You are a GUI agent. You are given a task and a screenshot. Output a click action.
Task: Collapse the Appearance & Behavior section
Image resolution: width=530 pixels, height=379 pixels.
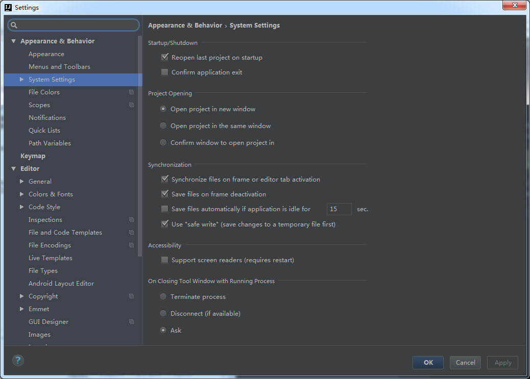[x=13, y=41]
